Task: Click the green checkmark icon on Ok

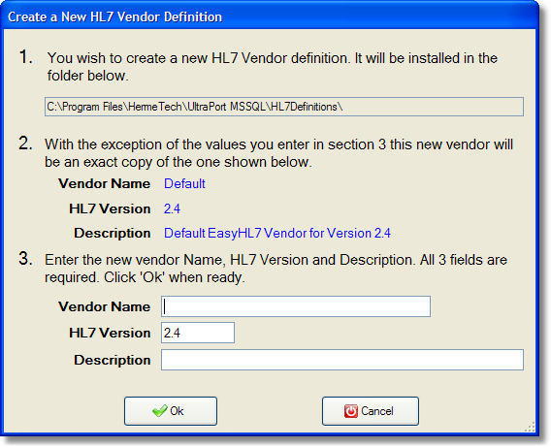Action: (x=159, y=411)
